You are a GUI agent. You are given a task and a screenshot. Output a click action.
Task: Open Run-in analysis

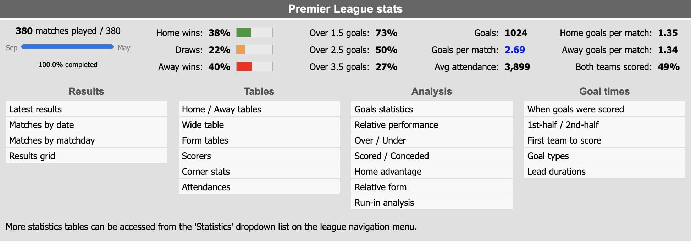coord(432,202)
